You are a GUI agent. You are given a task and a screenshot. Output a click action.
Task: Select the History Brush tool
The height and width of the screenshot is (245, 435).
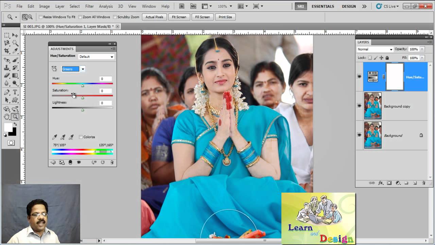(x=15, y=68)
